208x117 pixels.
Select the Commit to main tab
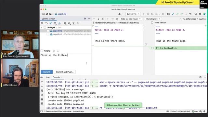pyautogui.click(x=48, y=19)
